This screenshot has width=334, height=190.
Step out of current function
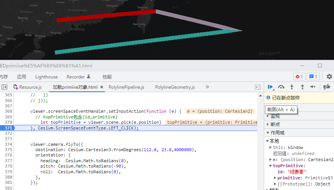click(302, 87)
